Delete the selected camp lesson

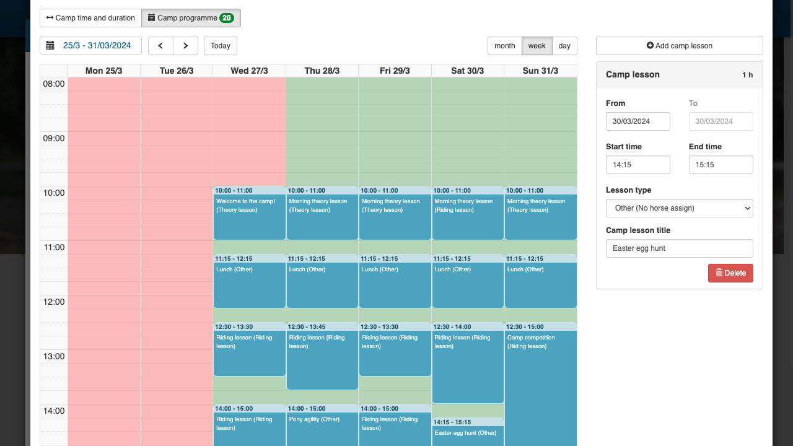click(730, 273)
